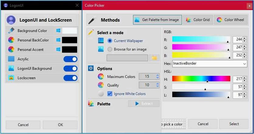
Task: Click Windows logo next to Personal Accent swatch
Action: tap(58, 49)
